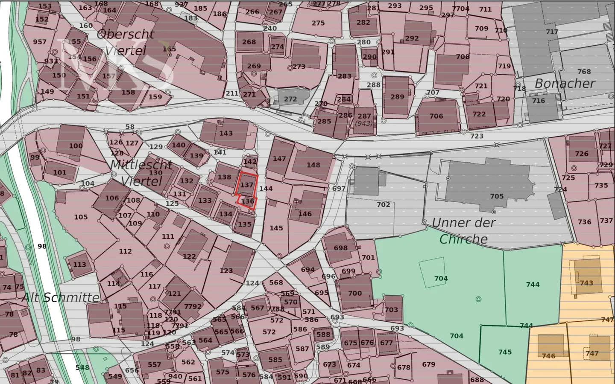
Task: Select parcel 148 next to the crossroads
Action: 313,165
